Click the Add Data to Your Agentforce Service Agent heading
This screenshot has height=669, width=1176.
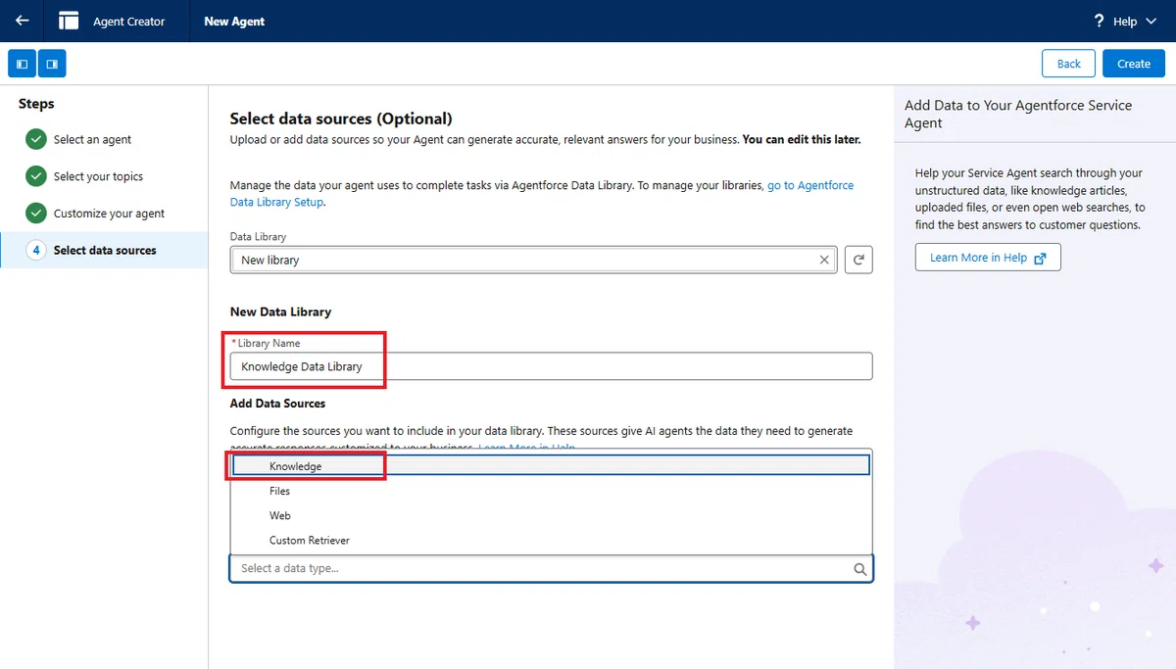[1018, 114]
